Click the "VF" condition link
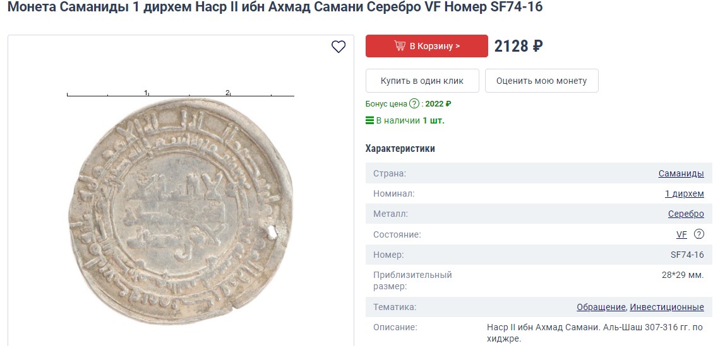Image resolution: width=725 pixels, height=346 pixels. (x=681, y=234)
